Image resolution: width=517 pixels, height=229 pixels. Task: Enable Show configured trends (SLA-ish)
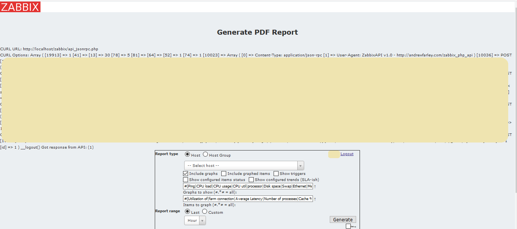coord(251,179)
